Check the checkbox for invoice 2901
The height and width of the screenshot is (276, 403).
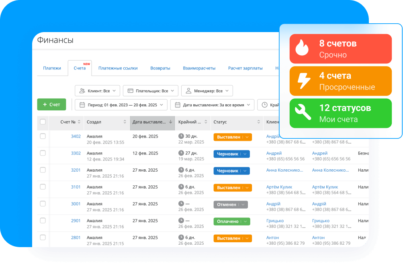click(x=43, y=221)
